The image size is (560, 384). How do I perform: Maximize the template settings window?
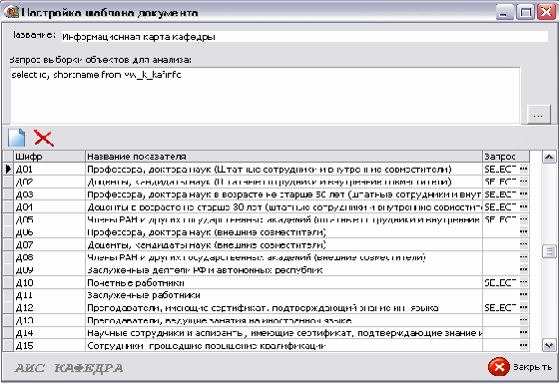[x=525, y=12]
